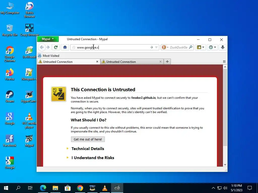This screenshot has width=258, height=193.
Task: Open the Most Visited bookmarks folder
Action: click(x=49, y=56)
